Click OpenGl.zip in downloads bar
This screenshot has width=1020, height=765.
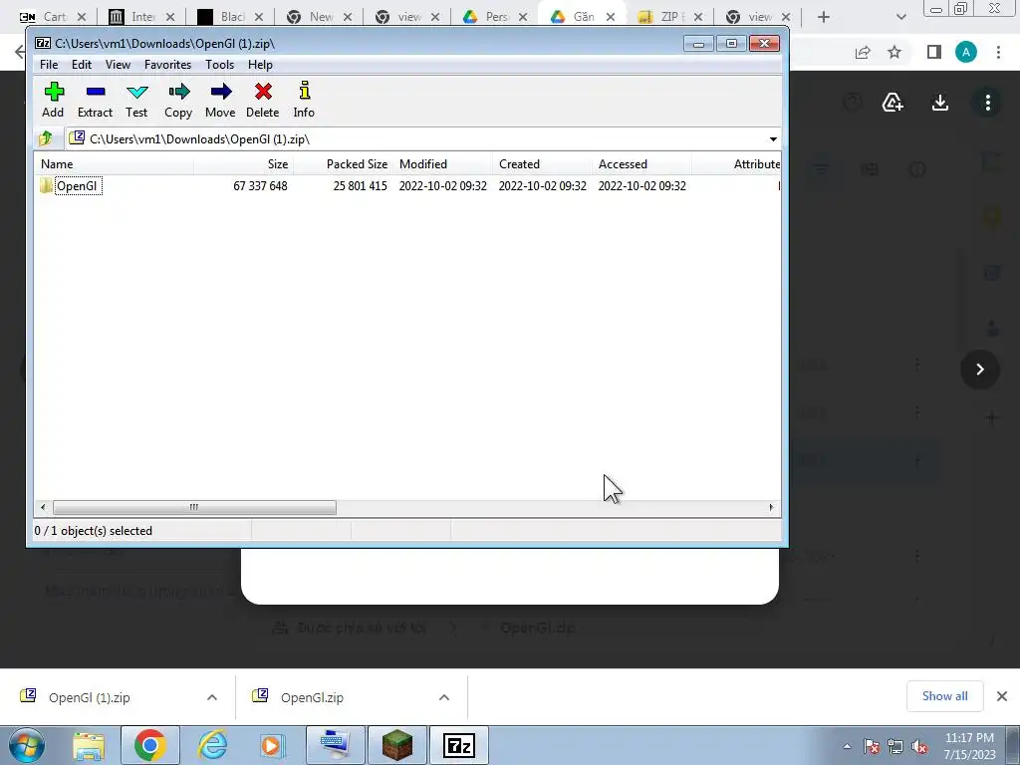click(312, 697)
